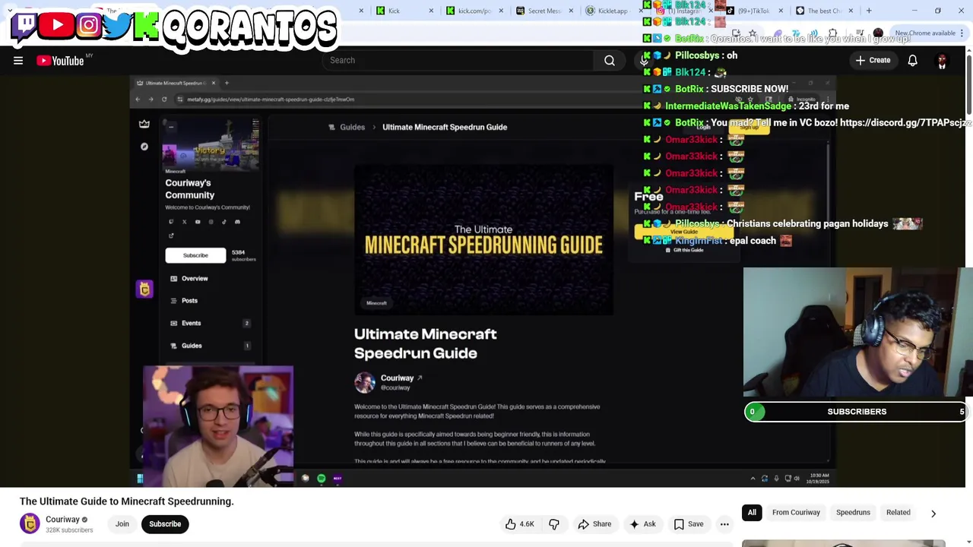
Task: Open YouTube notifications bell
Action: [912, 60]
